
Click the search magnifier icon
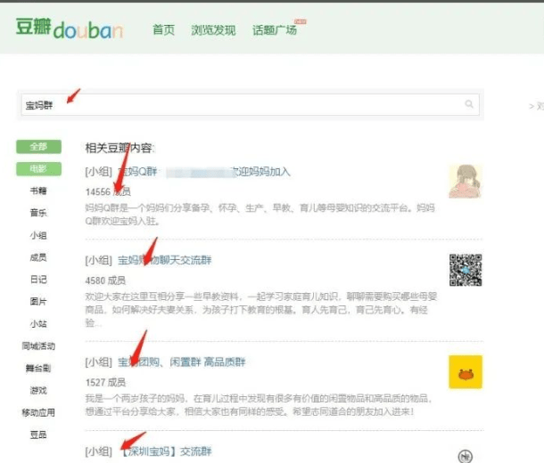pyautogui.click(x=469, y=104)
